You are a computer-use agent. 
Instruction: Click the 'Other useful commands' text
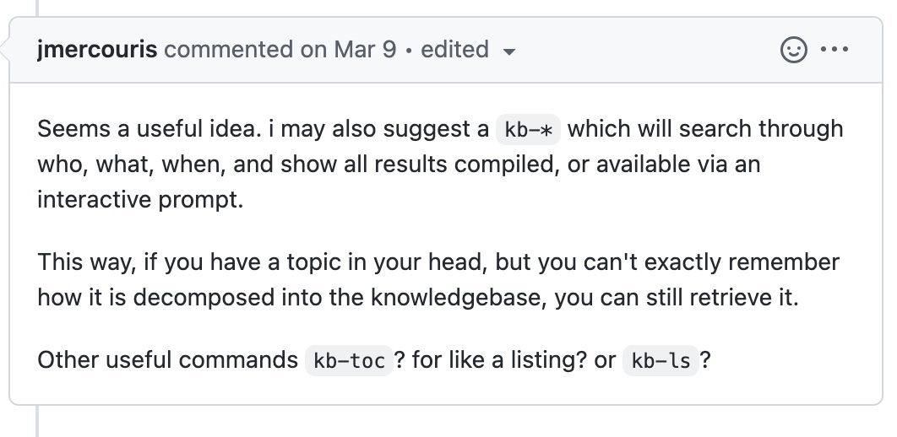point(167,360)
